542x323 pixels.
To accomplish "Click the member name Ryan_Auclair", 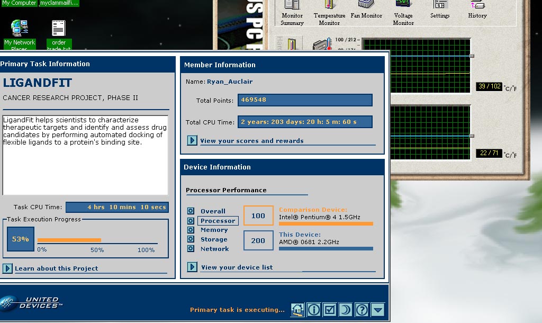I will tap(230, 82).
